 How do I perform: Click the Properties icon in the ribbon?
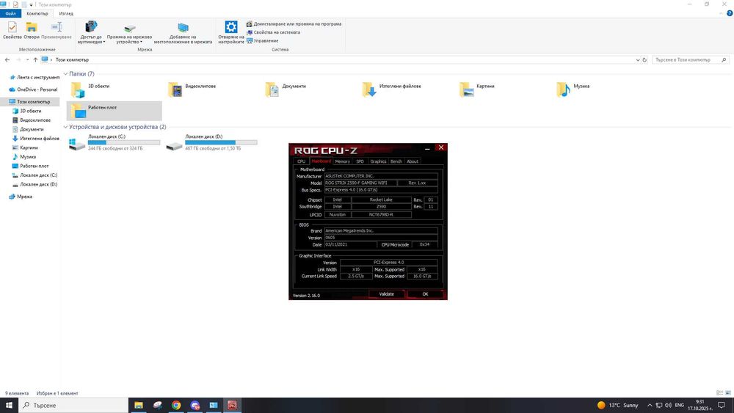pyautogui.click(x=12, y=28)
